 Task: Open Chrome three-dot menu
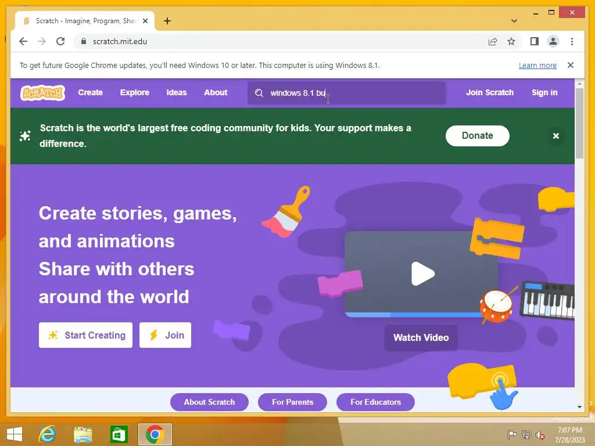[572, 41]
